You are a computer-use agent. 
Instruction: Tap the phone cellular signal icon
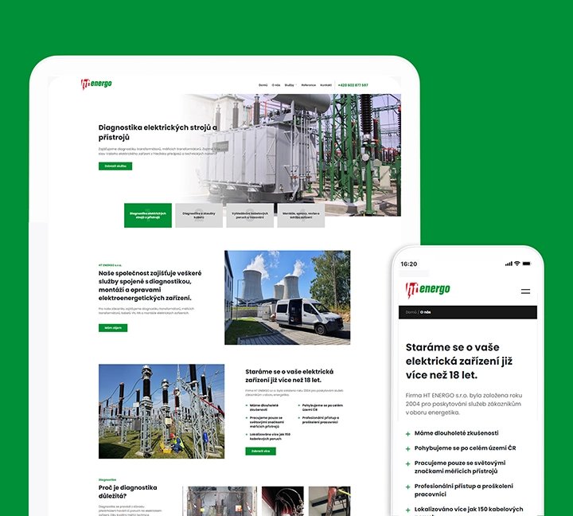point(509,264)
